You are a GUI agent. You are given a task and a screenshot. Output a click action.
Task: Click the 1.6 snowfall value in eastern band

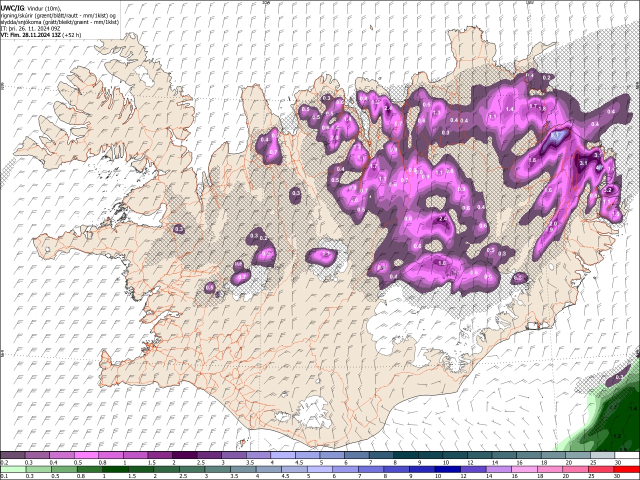click(x=548, y=190)
